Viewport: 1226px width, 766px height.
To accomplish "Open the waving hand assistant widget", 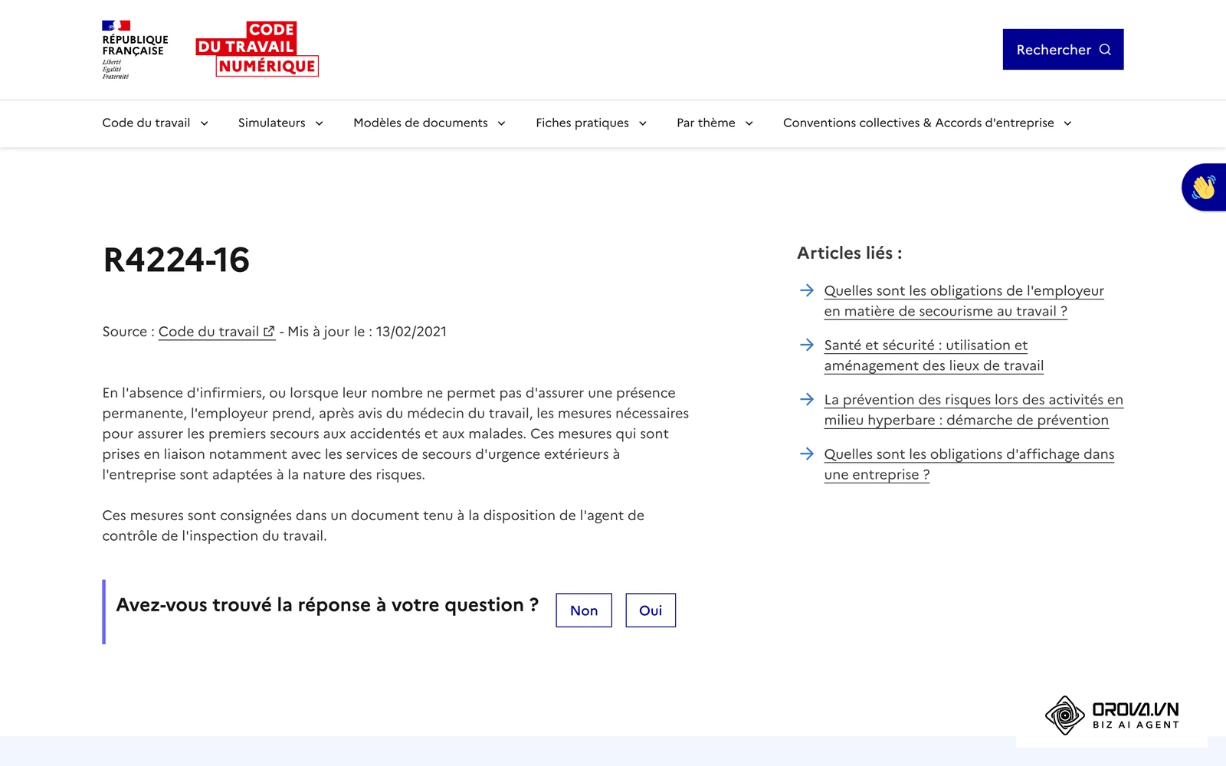I will (x=1204, y=187).
